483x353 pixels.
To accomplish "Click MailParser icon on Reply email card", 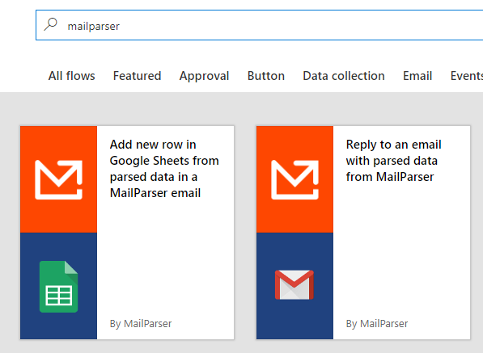I will 294,179.
